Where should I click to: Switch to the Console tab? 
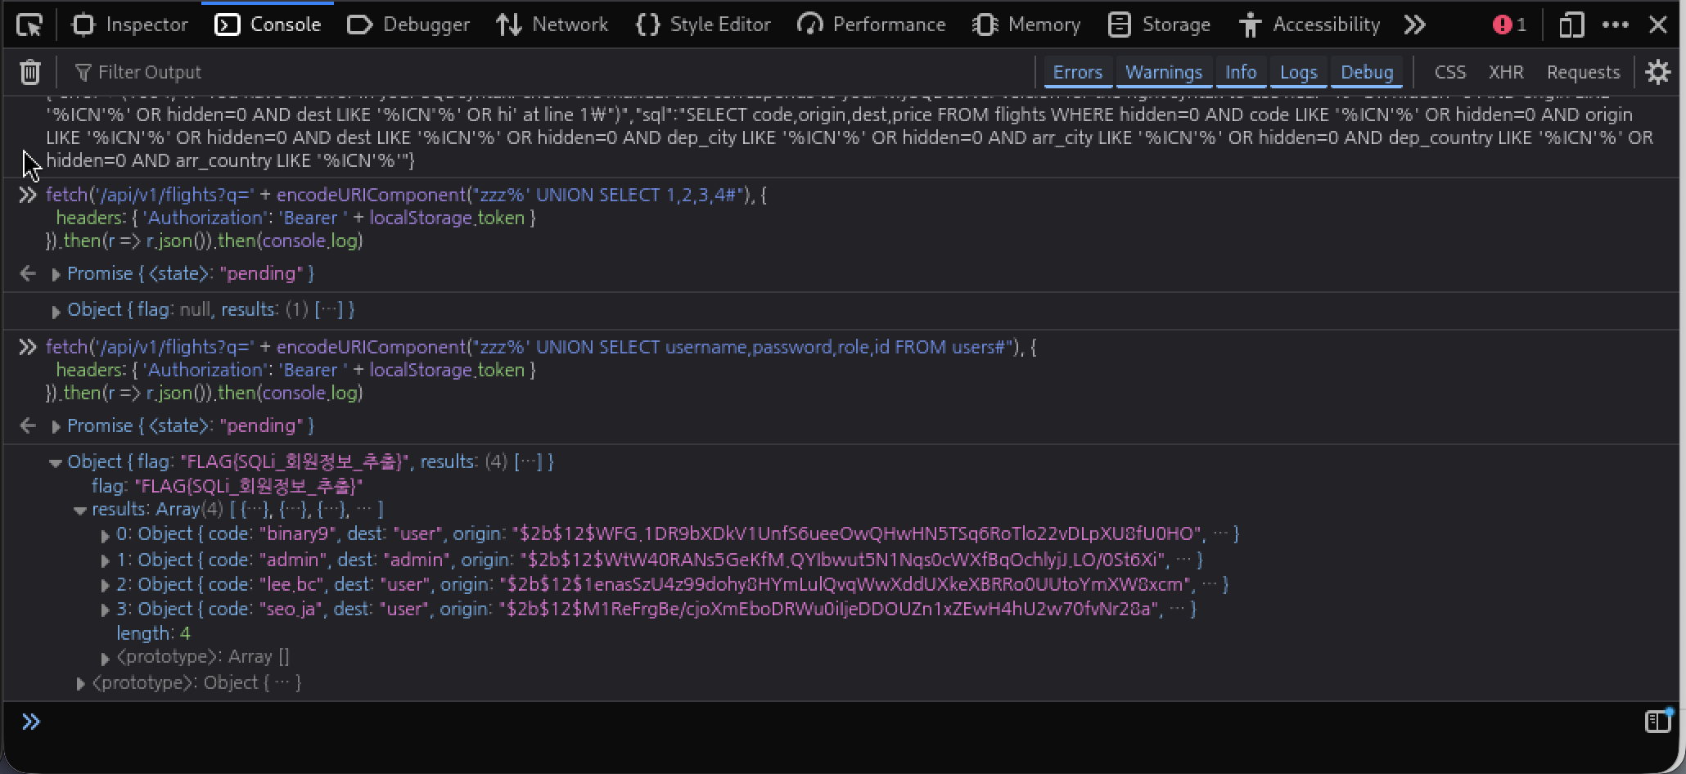click(268, 25)
